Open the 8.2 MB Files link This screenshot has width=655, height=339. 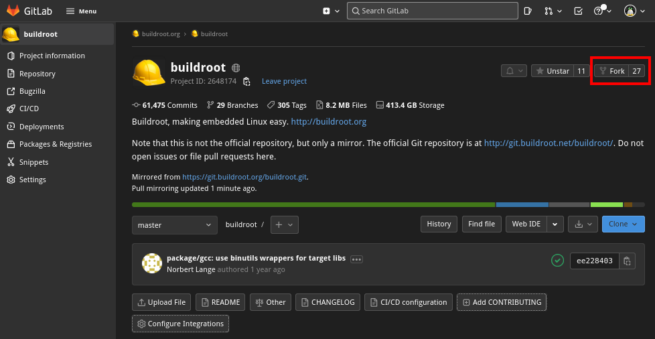(x=341, y=105)
